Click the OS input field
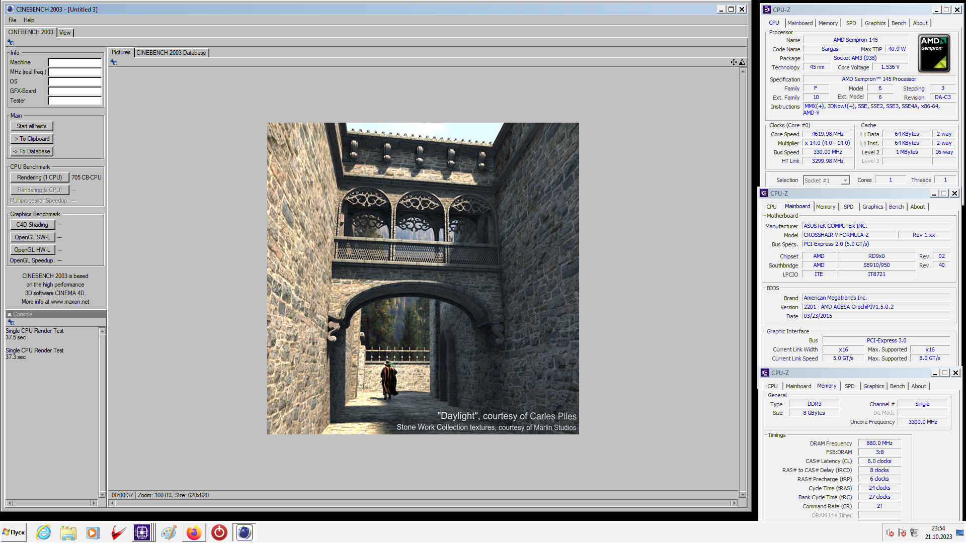Viewport: 966px width, 543px height. (75, 81)
